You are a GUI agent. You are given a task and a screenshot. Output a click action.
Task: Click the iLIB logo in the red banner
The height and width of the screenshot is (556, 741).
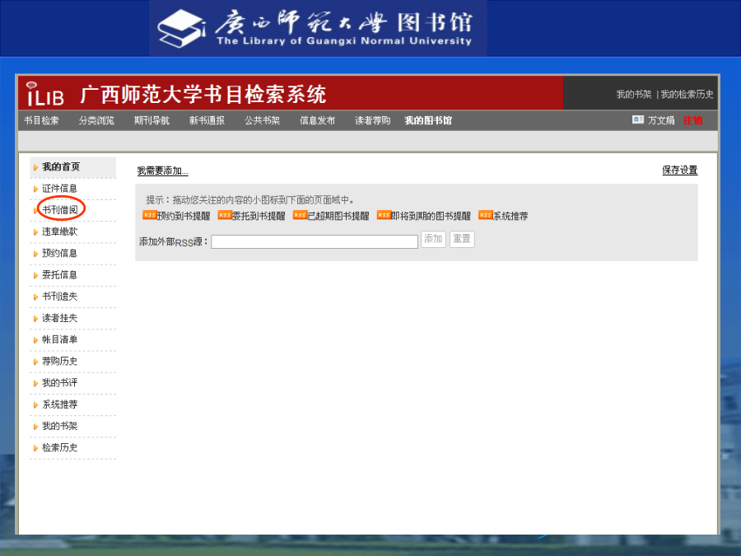click(45, 94)
